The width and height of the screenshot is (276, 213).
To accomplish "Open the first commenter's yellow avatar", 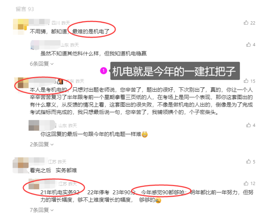I will pyautogui.click(x=21, y=27).
